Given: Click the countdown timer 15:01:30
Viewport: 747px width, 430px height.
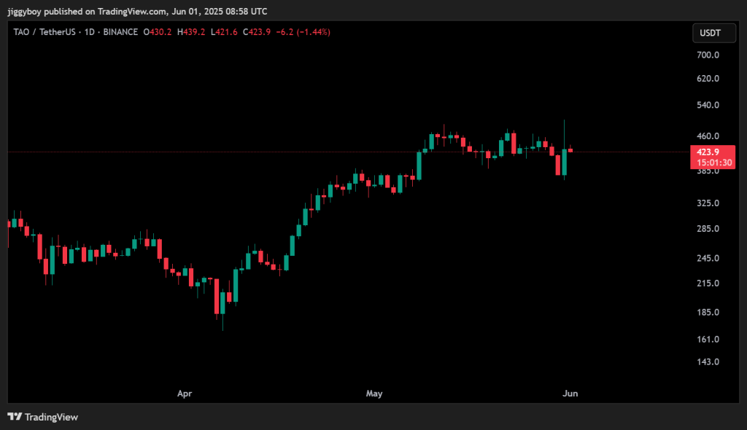Looking at the screenshot, I should [x=714, y=163].
